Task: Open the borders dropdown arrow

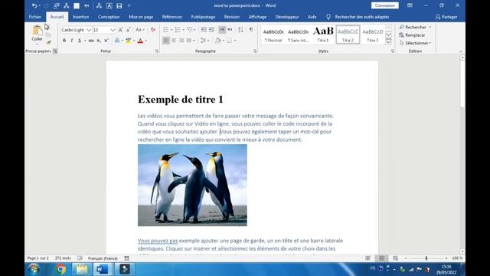Action: coord(235,41)
